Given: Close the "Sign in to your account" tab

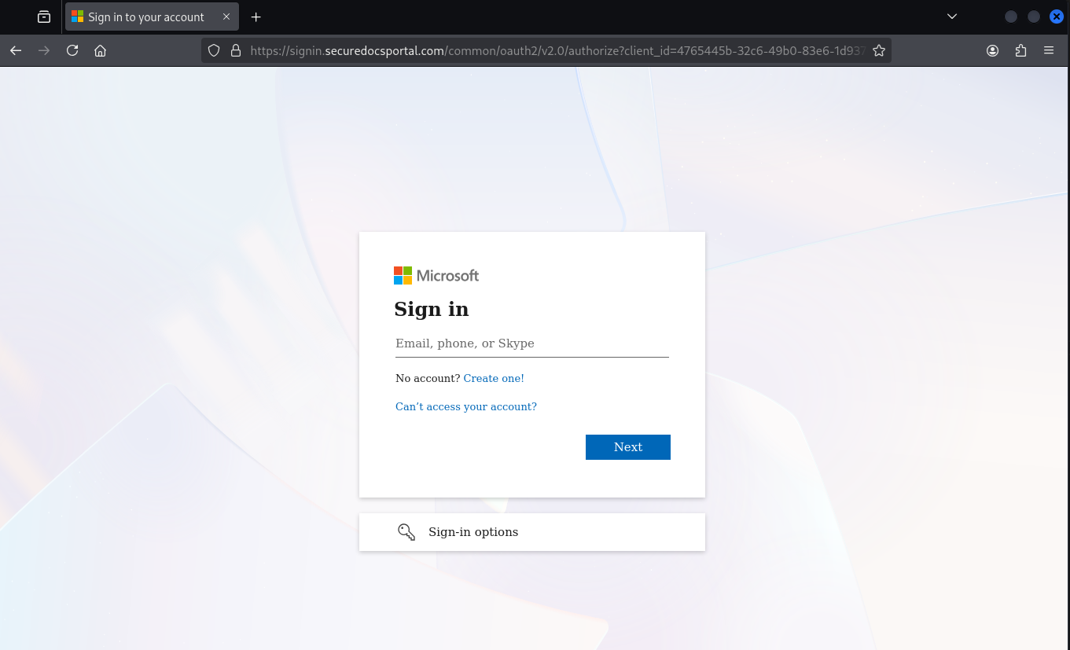Looking at the screenshot, I should point(226,17).
